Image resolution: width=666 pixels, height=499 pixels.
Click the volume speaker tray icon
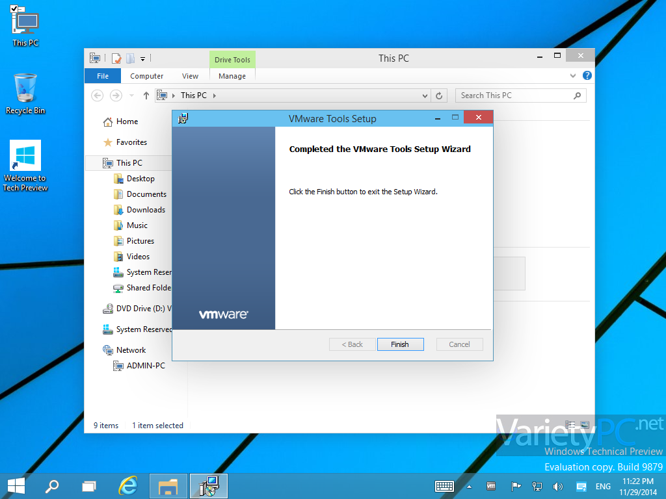[x=557, y=486]
